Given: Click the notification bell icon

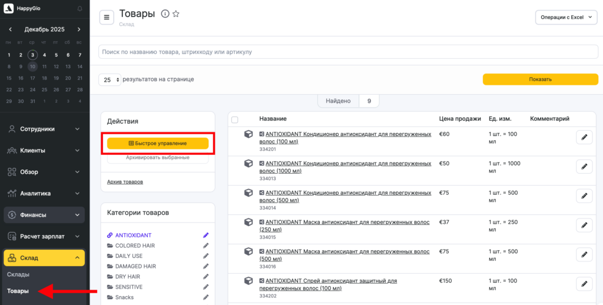Looking at the screenshot, I should pos(80,9).
